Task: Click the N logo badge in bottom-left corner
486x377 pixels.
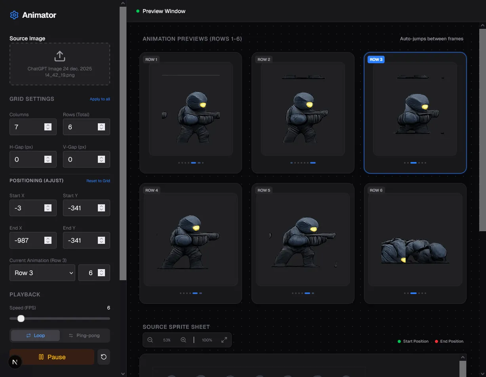Action: (15, 362)
